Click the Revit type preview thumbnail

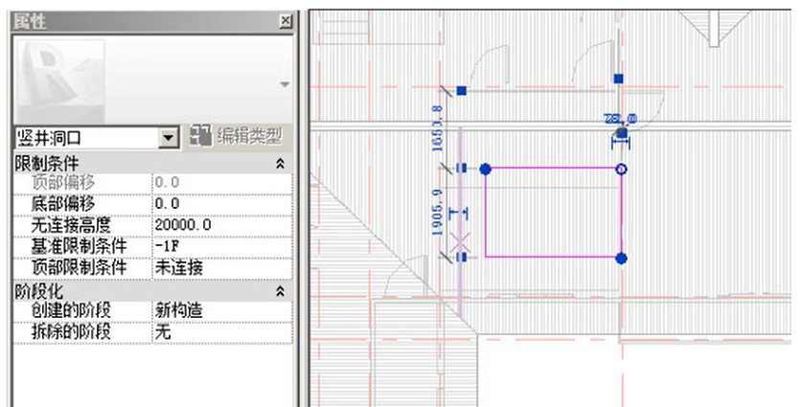[58, 80]
